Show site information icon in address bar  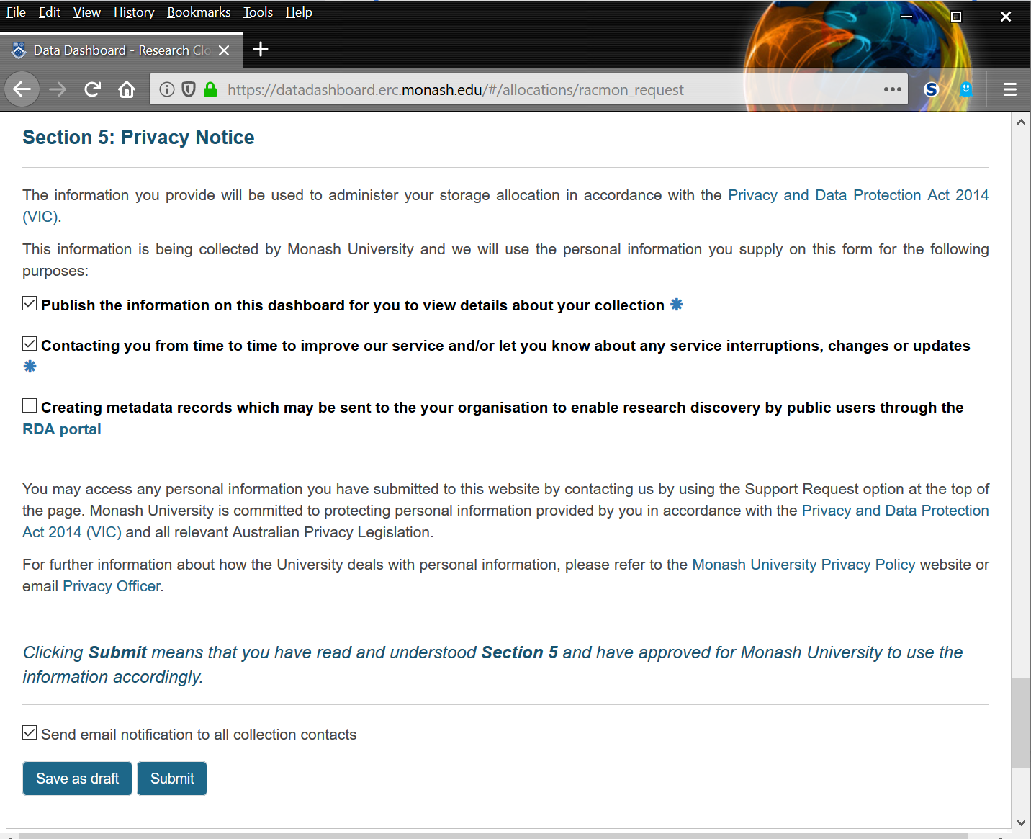[167, 89]
